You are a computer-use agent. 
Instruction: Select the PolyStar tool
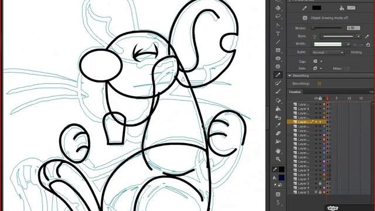tap(278, 66)
